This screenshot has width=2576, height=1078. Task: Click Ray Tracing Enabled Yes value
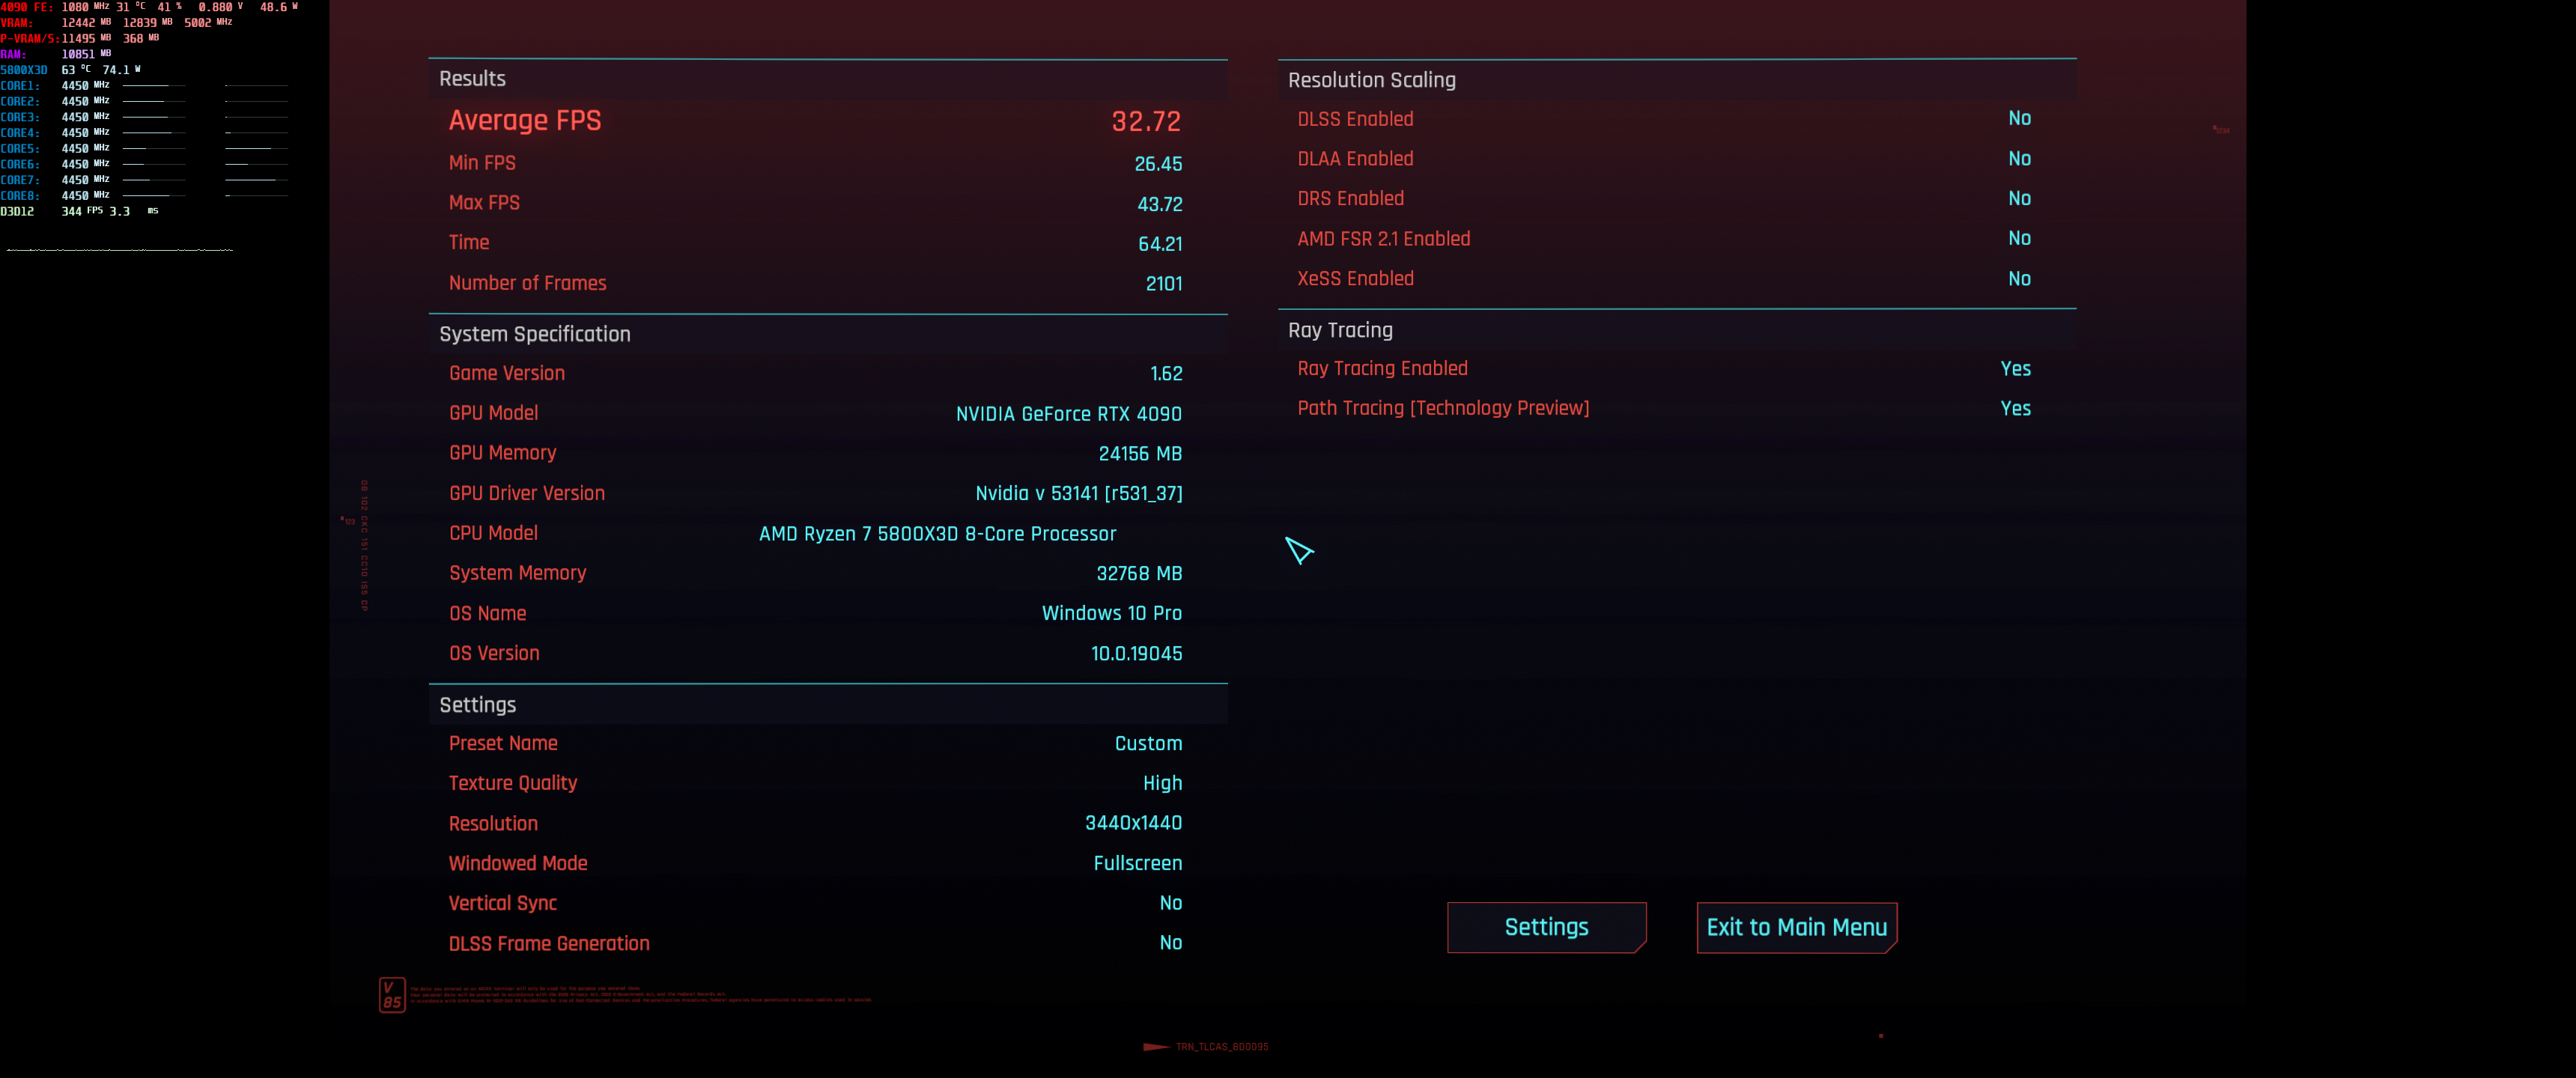point(2014,368)
